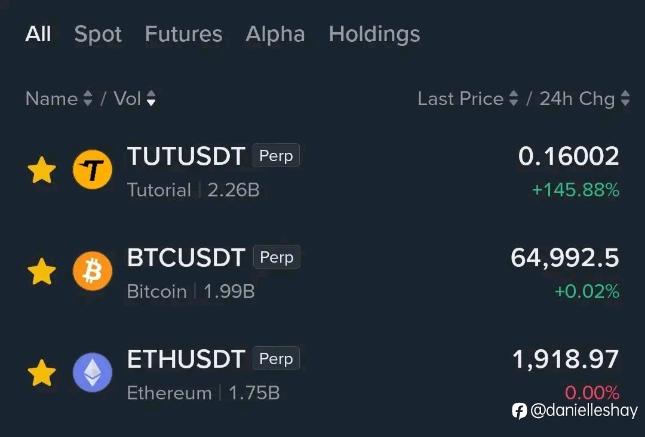The image size is (645, 437).
Task: Sort by 24h Chg arrows
Action: pyautogui.click(x=625, y=99)
